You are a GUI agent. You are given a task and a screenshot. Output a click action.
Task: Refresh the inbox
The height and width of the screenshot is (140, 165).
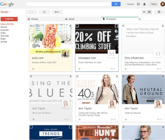(44, 12)
